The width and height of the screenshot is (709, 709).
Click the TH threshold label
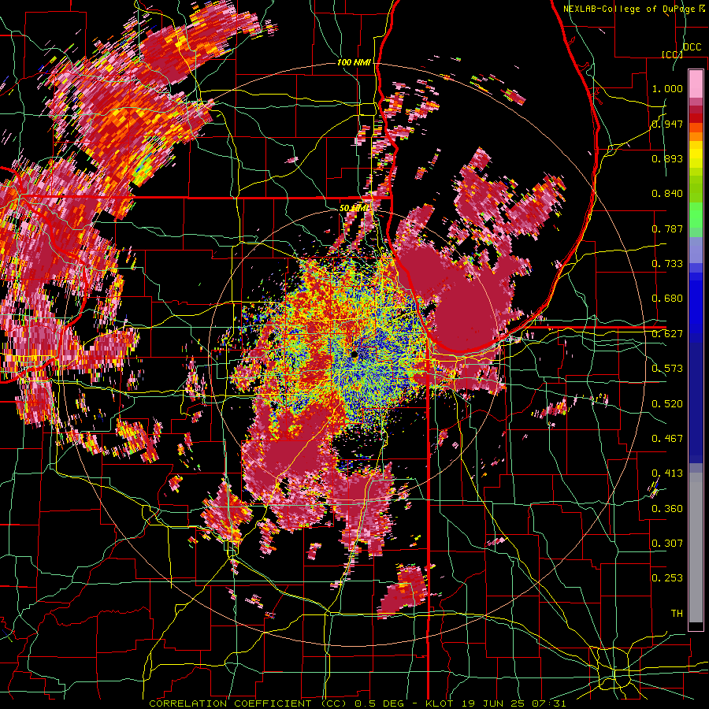677,614
